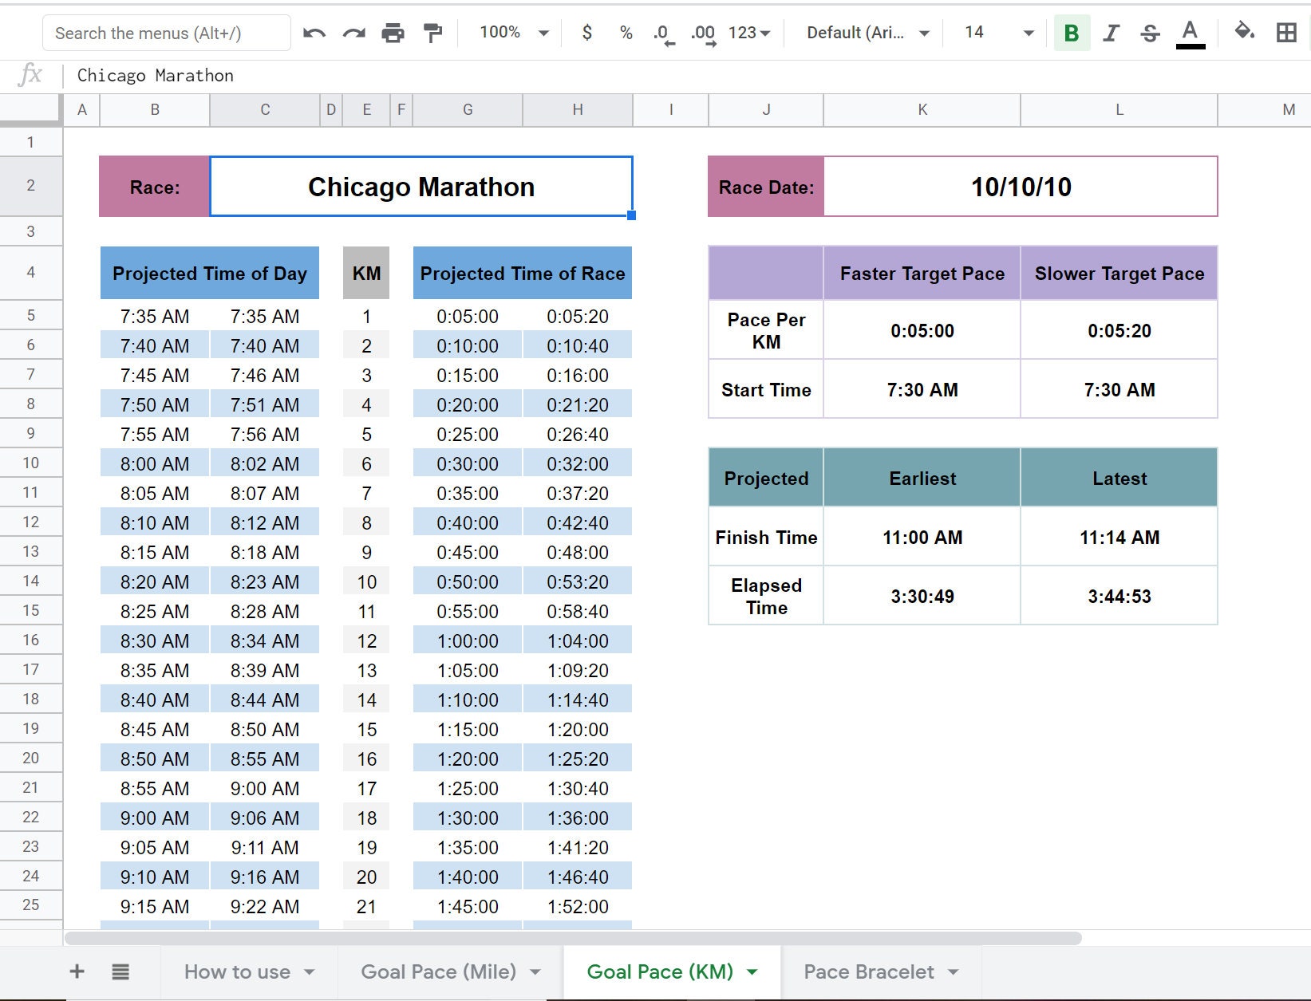The width and height of the screenshot is (1311, 1001).
Task: Click the formula bar with Chicago Marathon
Action: [686, 76]
